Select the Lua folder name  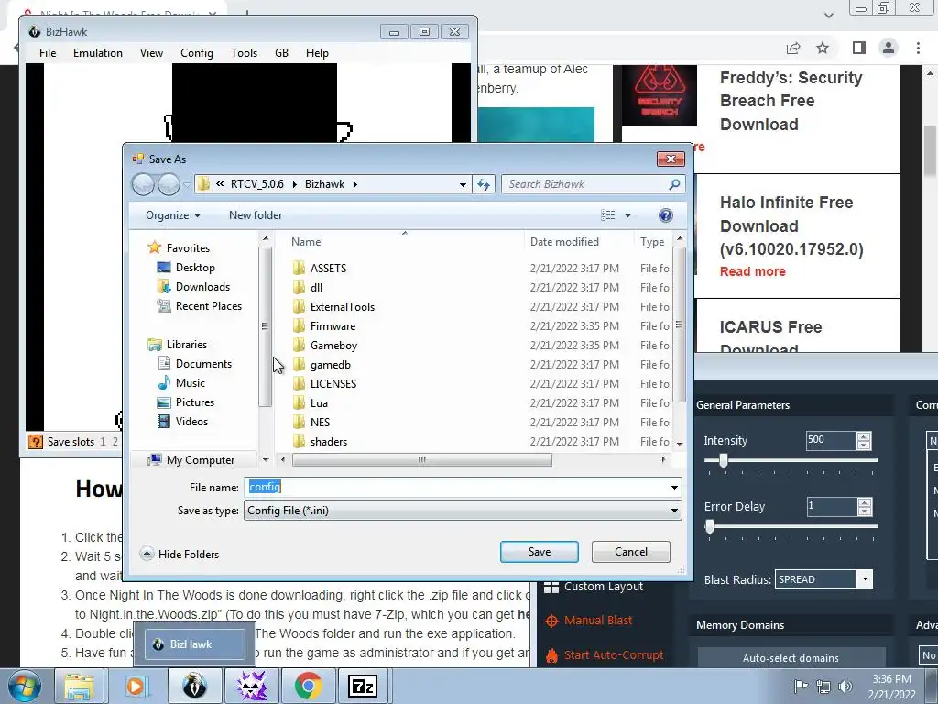click(x=319, y=403)
